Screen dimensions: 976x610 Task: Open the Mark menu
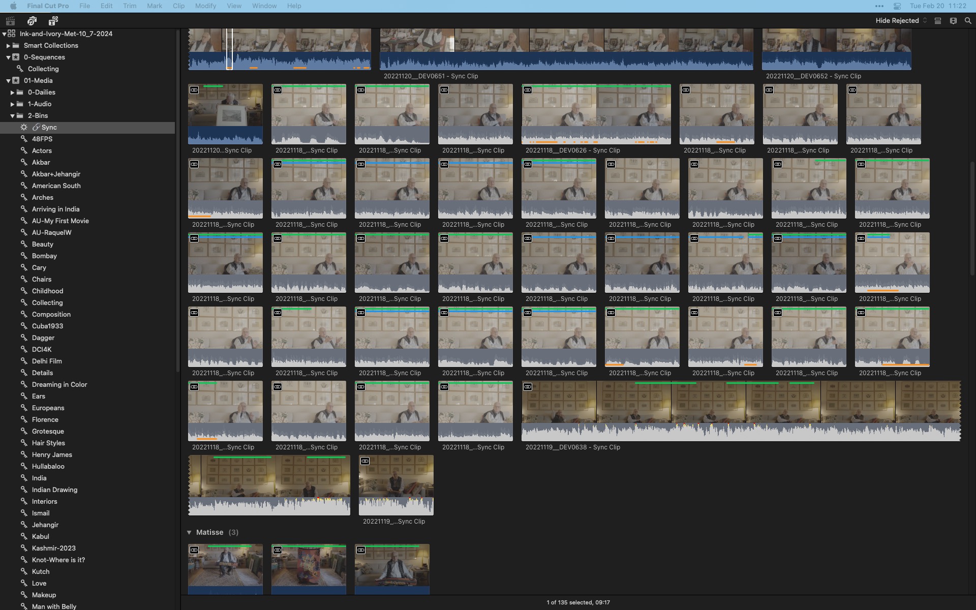(154, 6)
